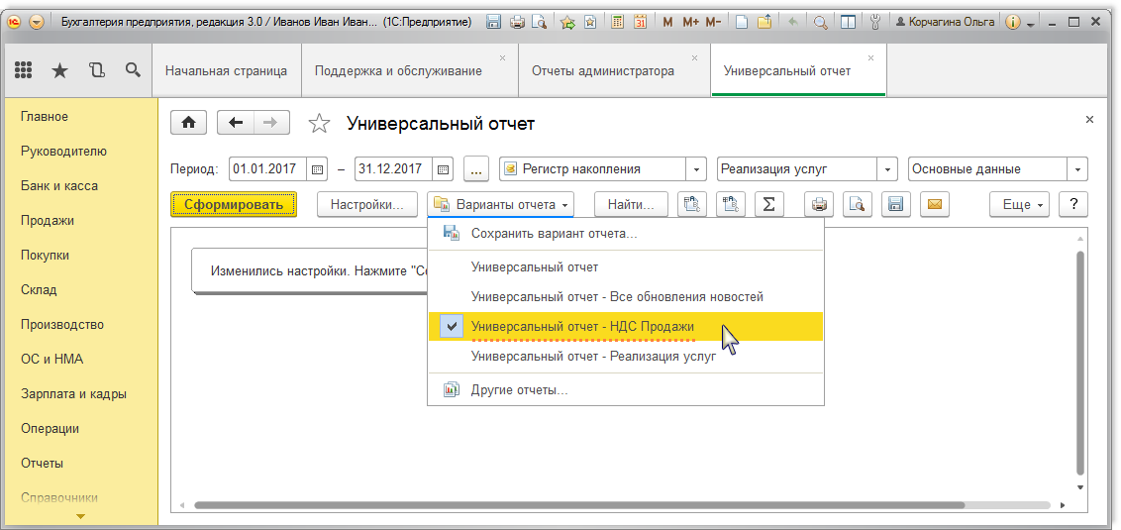Click the second ABC plus-grid icon in the report toolbar

point(731,204)
